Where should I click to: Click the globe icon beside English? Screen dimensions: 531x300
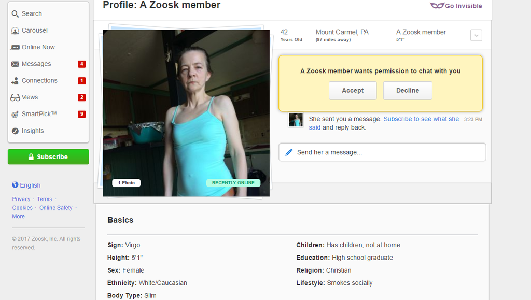(15, 184)
